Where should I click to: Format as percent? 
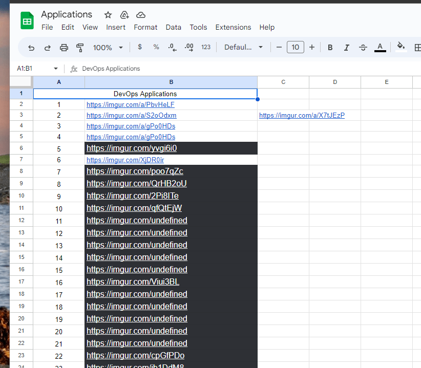(x=156, y=47)
